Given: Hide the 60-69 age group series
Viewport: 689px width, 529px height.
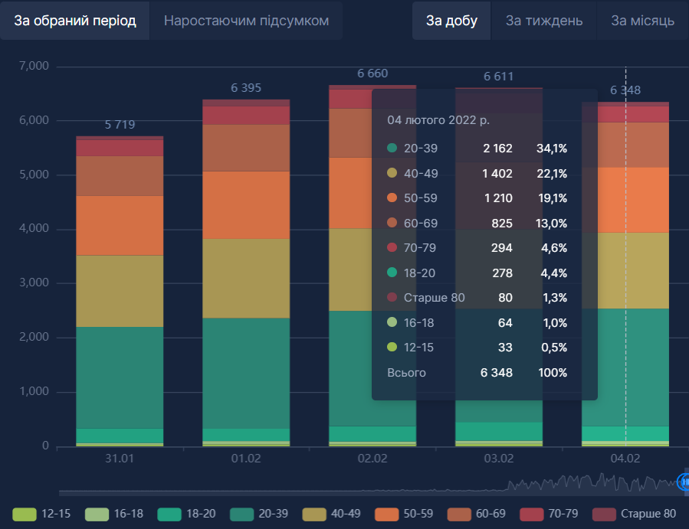Looking at the screenshot, I should (x=461, y=514).
